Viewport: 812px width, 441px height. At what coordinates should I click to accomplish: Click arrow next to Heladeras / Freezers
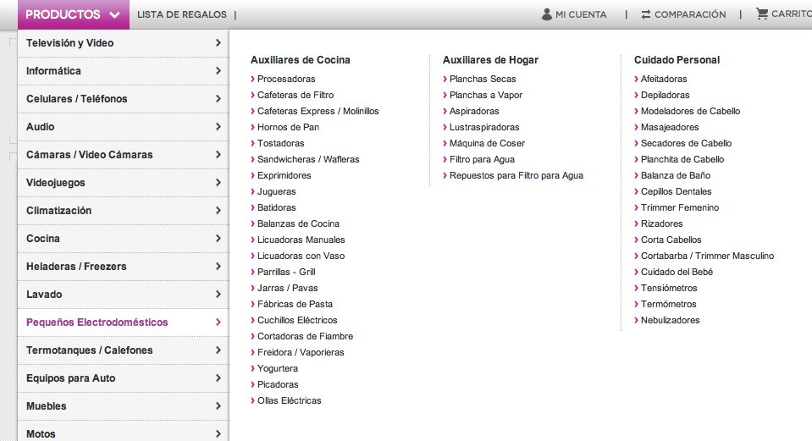coord(218,267)
